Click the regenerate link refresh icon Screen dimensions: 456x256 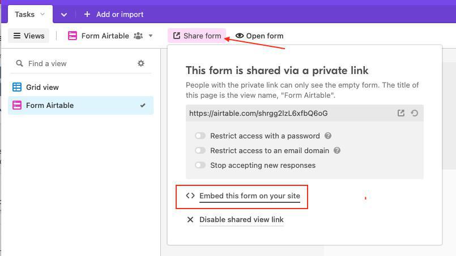coord(415,113)
